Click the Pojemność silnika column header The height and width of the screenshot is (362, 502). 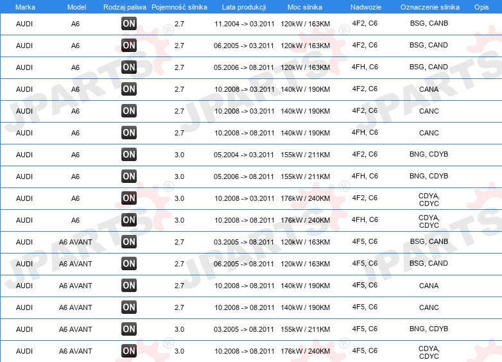(179, 7)
